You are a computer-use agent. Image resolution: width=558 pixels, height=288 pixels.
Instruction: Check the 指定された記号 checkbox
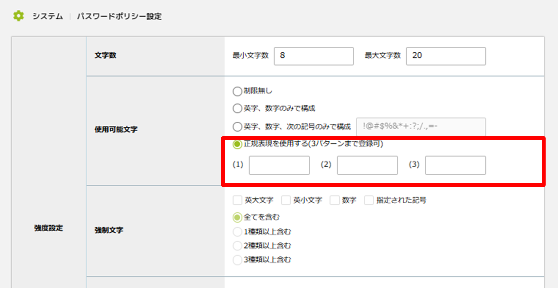click(x=369, y=200)
